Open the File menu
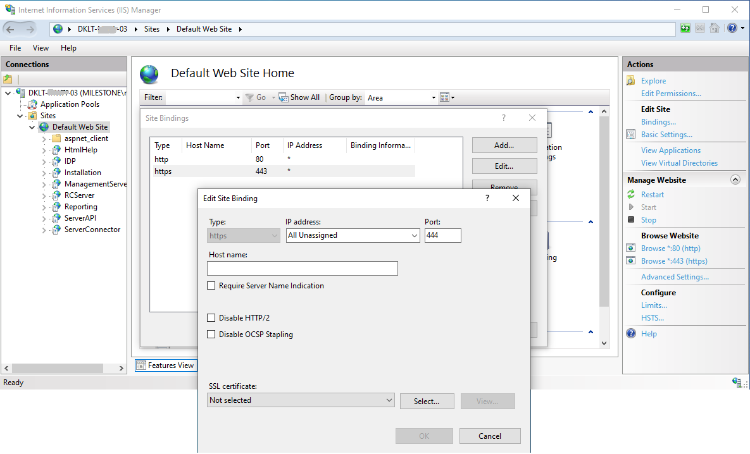 tap(15, 48)
